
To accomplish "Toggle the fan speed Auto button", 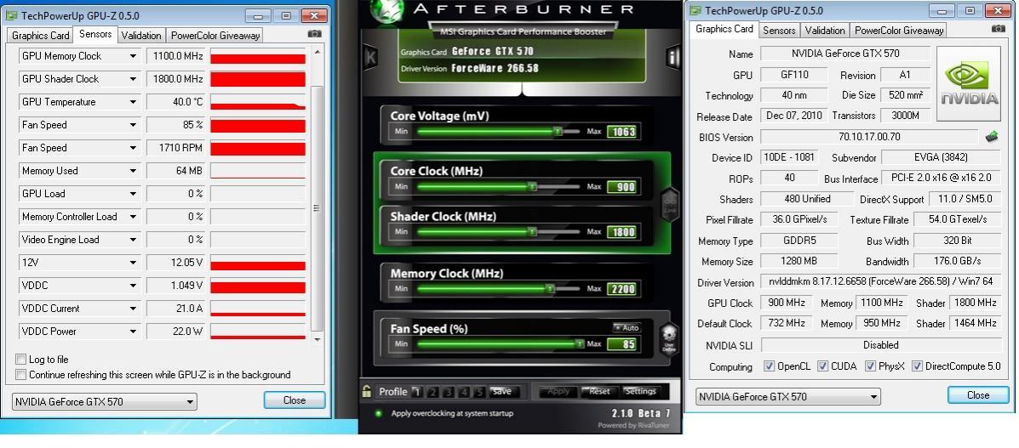I will [627, 328].
